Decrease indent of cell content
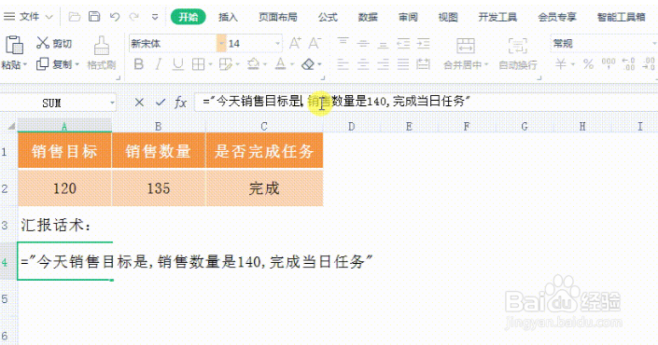 [x=403, y=43]
